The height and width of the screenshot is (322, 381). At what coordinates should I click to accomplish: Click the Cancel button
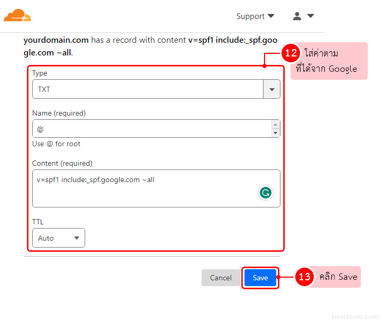pos(221,278)
